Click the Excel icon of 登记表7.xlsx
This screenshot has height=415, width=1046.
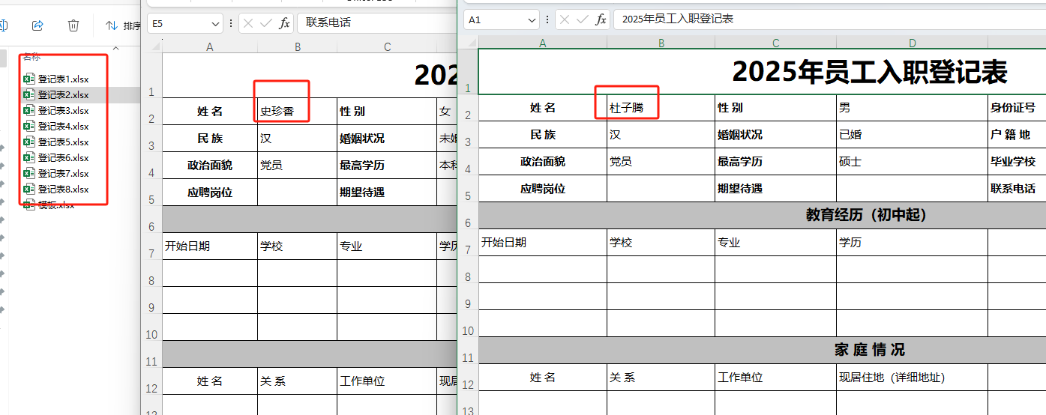click(29, 173)
